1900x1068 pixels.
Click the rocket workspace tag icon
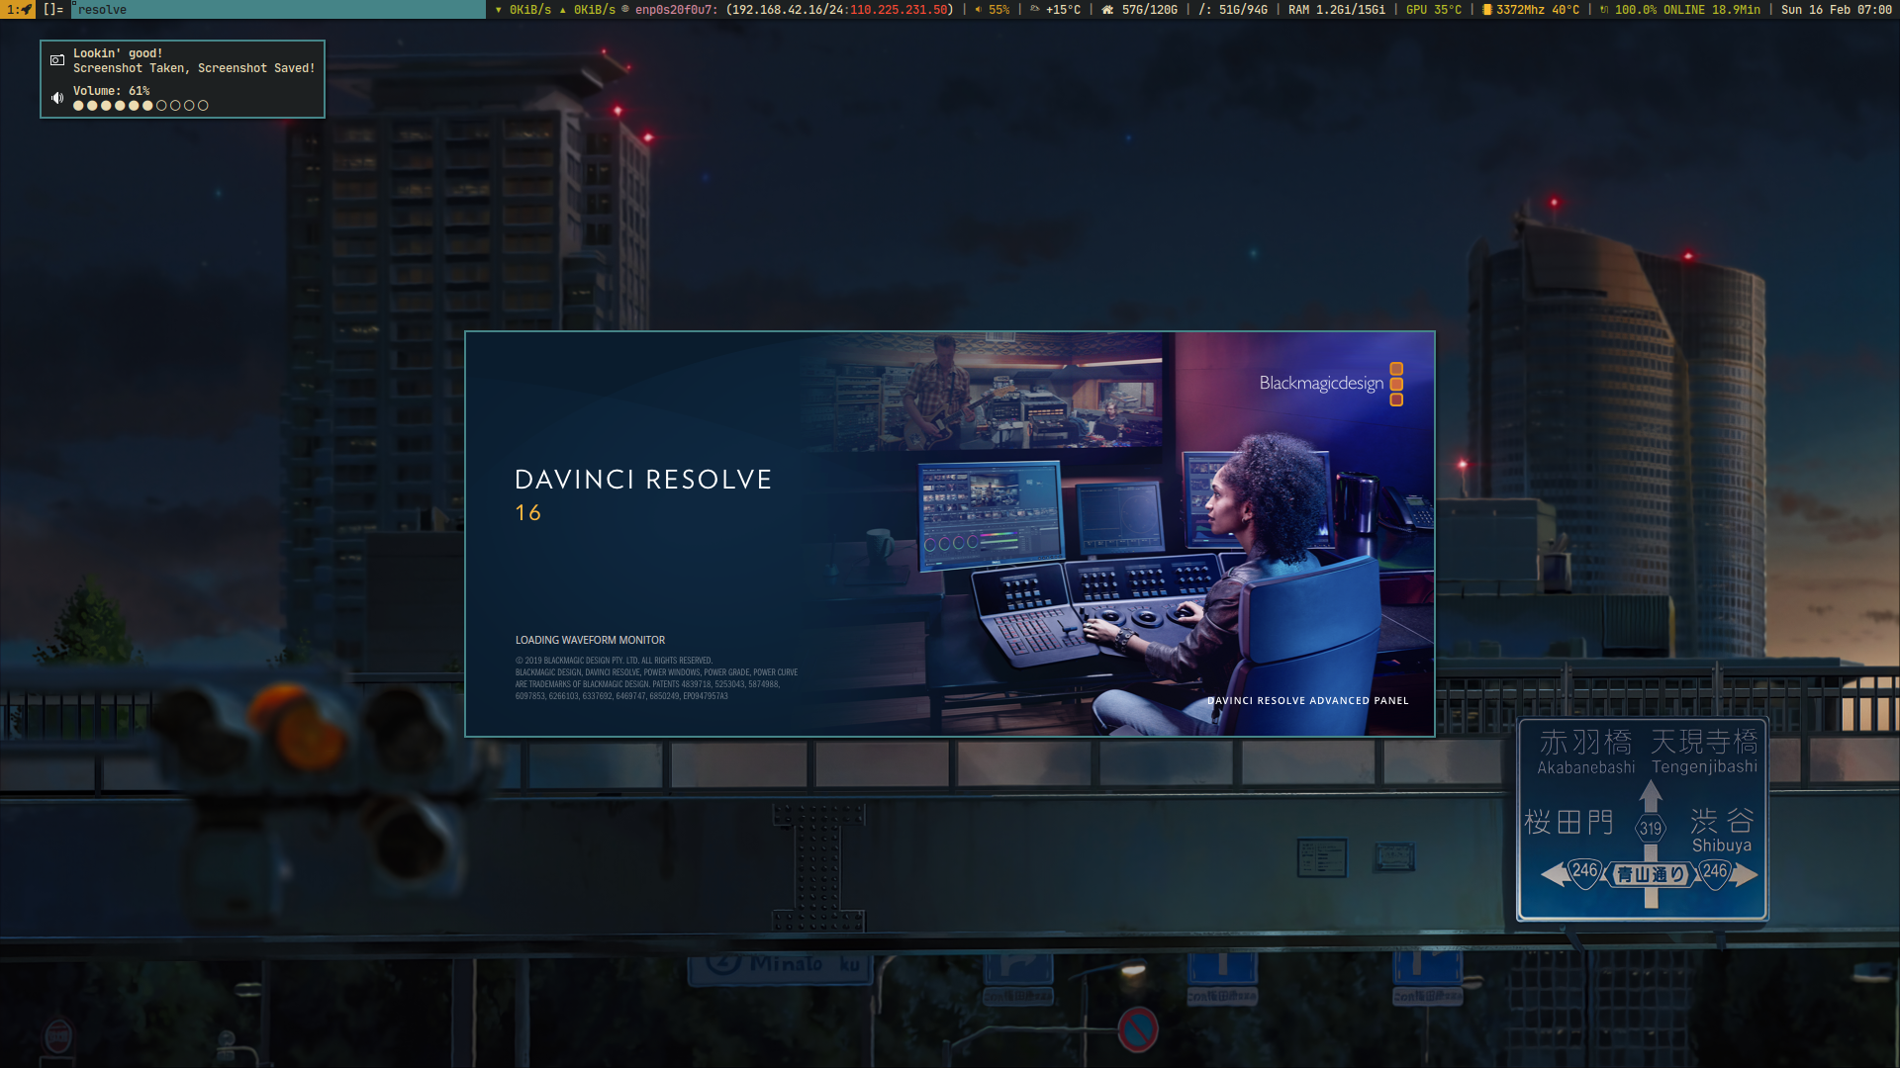click(x=27, y=10)
